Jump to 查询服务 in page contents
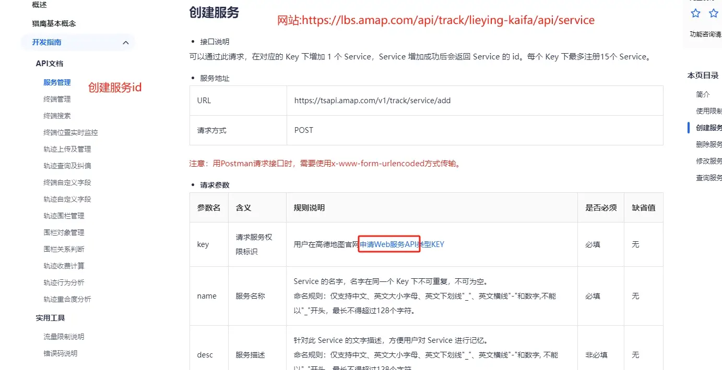Image resolution: width=722 pixels, height=370 pixels. pos(709,178)
